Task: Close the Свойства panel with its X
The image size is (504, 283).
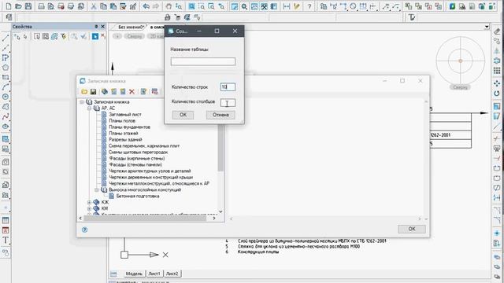Action: (x=103, y=26)
